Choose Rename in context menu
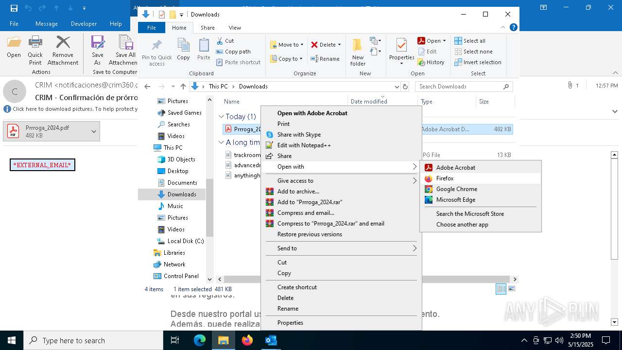The image size is (622, 350). tap(341, 309)
